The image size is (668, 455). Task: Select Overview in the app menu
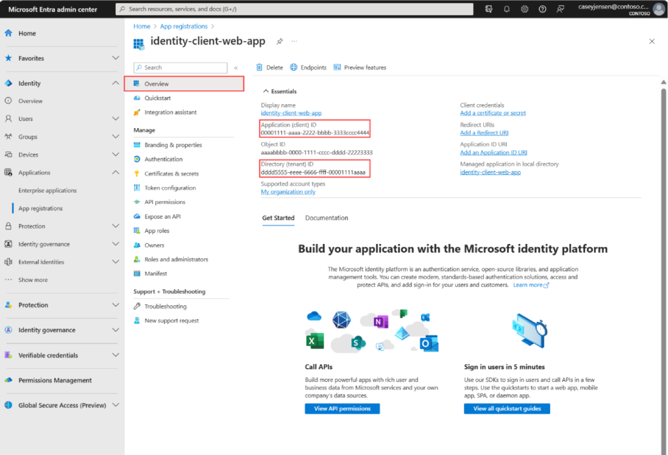(x=184, y=84)
